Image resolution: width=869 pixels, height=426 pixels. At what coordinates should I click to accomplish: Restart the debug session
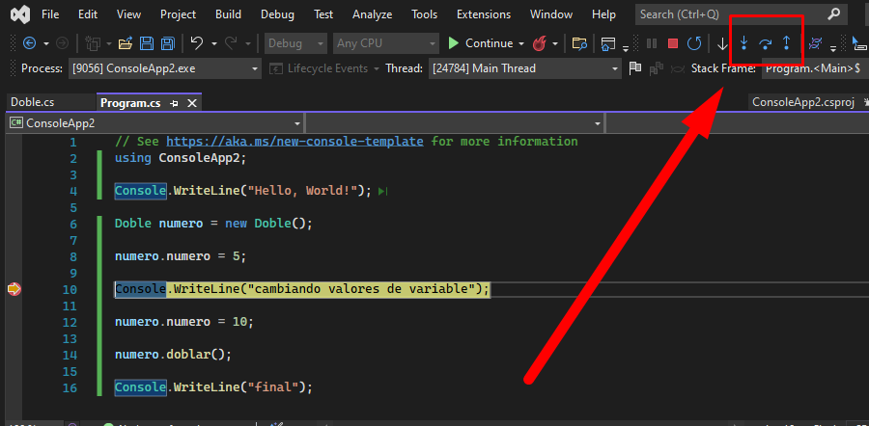pos(693,43)
